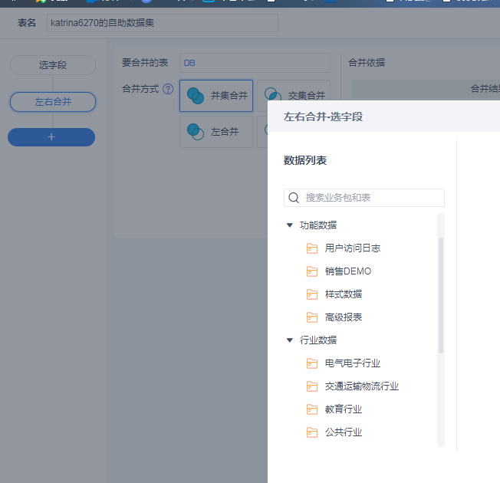
Task: Select 公共行业 in the data list
Action: tap(343, 432)
